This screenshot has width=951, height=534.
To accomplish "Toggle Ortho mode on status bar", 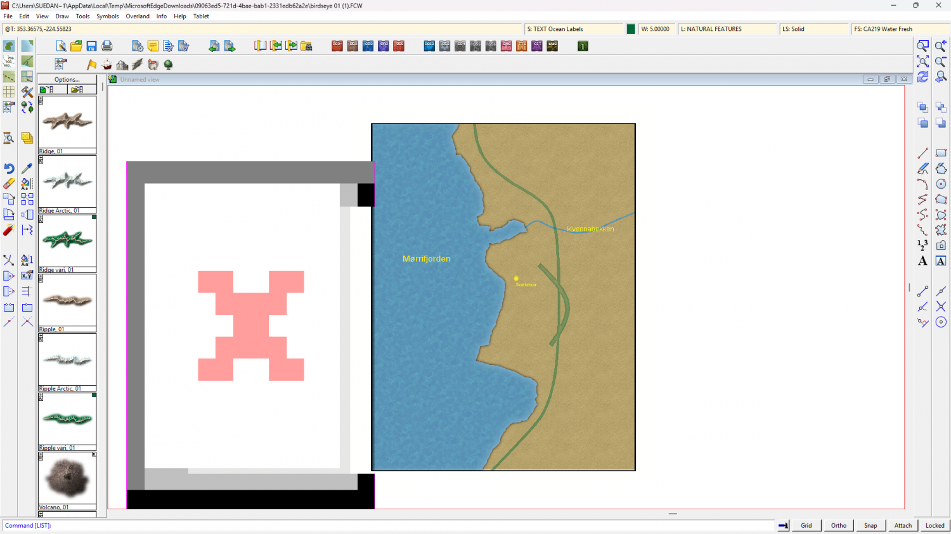I will pyautogui.click(x=838, y=525).
